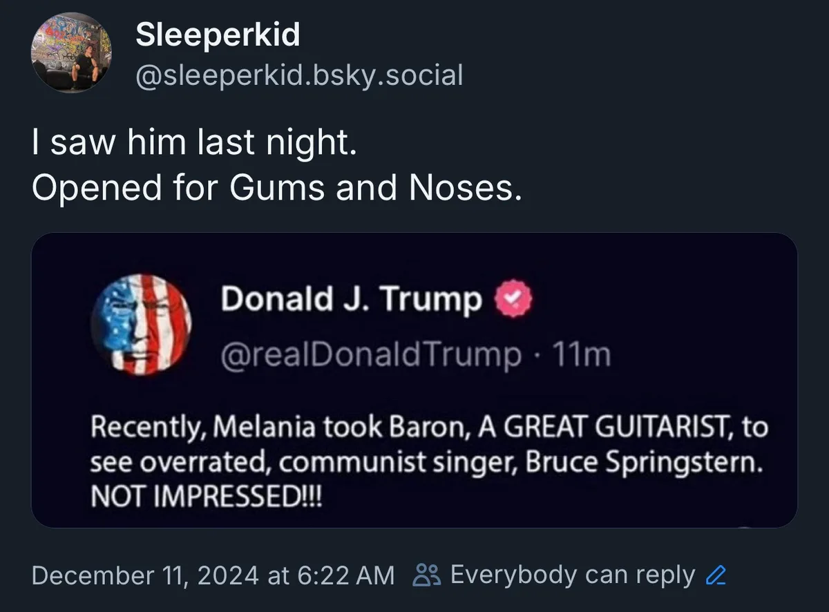This screenshot has width=829, height=612.
Task: Click the Everybody can reply setting
Action: 573,575
